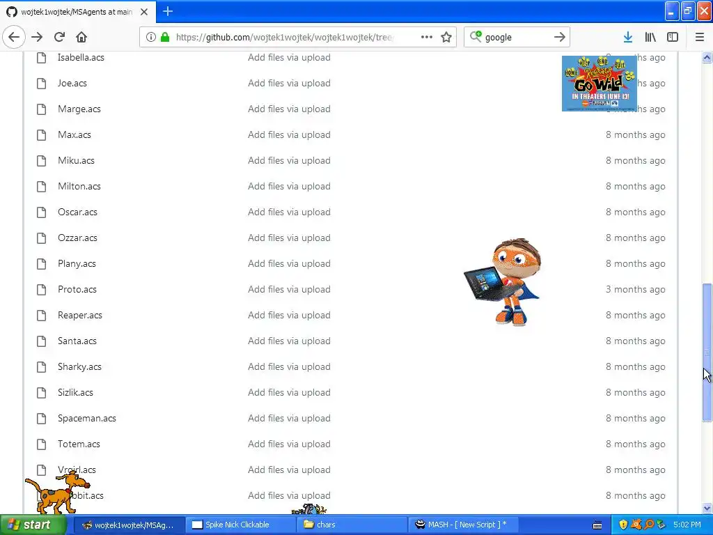Reload the current GitHub page
This screenshot has width=713, height=535.
pos(60,37)
